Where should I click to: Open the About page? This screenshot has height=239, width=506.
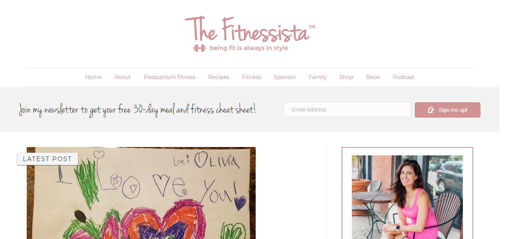click(122, 77)
